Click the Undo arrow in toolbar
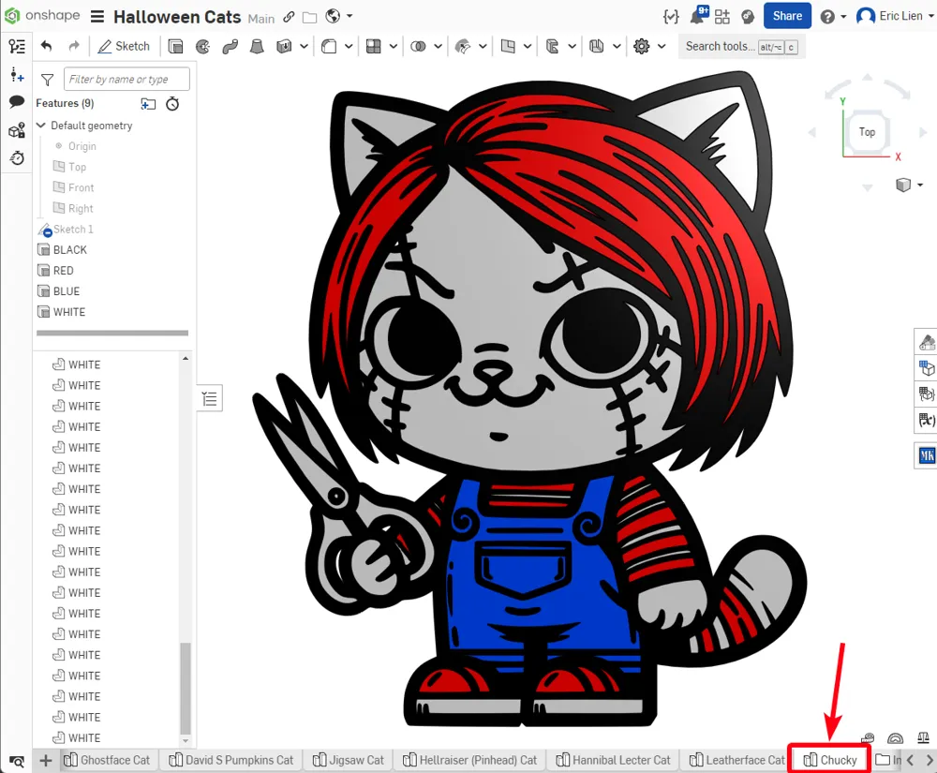This screenshot has width=937, height=773. click(x=47, y=46)
